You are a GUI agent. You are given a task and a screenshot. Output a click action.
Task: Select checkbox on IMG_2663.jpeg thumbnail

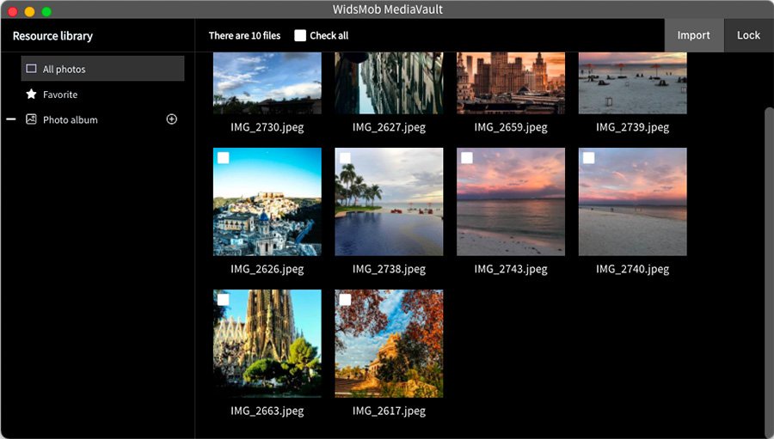[x=223, y=300]
